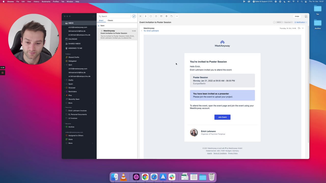Open the Done folder

click(70, 139)
